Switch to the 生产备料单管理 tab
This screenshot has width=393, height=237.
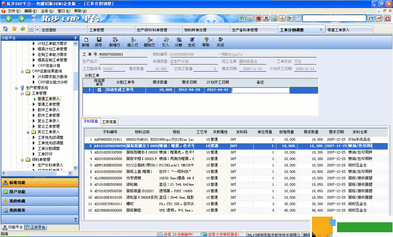pos(254,30)
